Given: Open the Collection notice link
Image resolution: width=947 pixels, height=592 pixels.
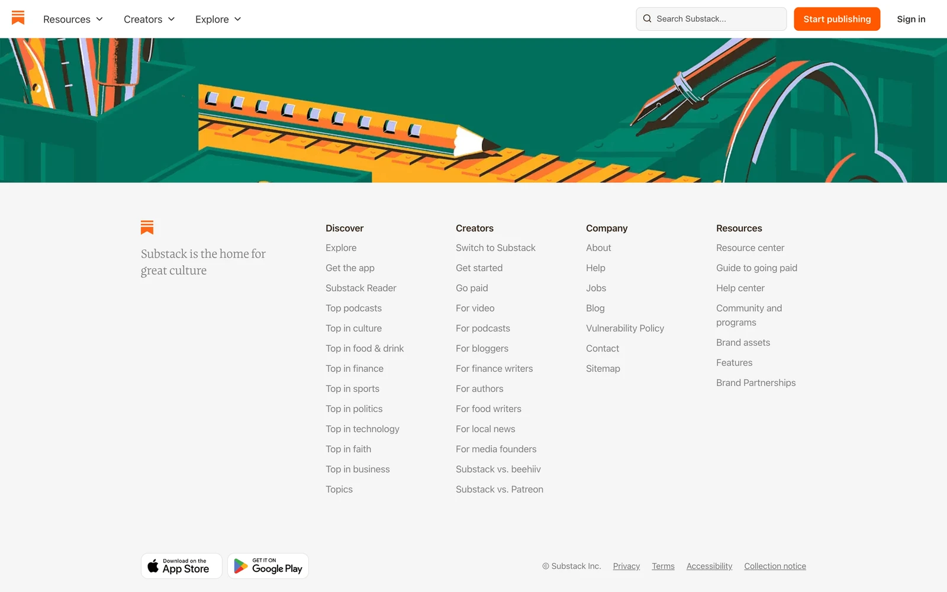Looking at the screenshot, I should 775,567.
